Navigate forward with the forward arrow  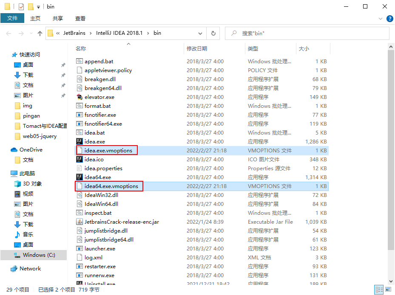pyautogui.click(x=21, y=33)
